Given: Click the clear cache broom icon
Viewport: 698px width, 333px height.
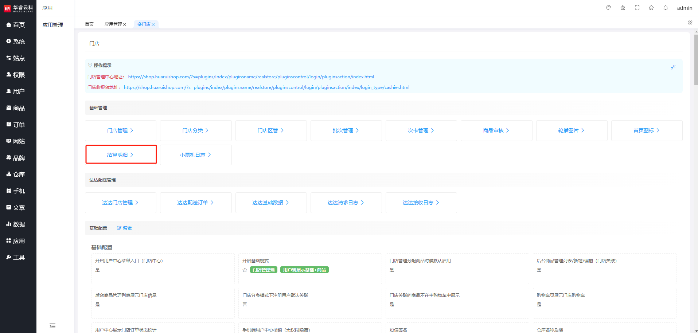Looking at the screenshot, I should (x=623, y=8).
